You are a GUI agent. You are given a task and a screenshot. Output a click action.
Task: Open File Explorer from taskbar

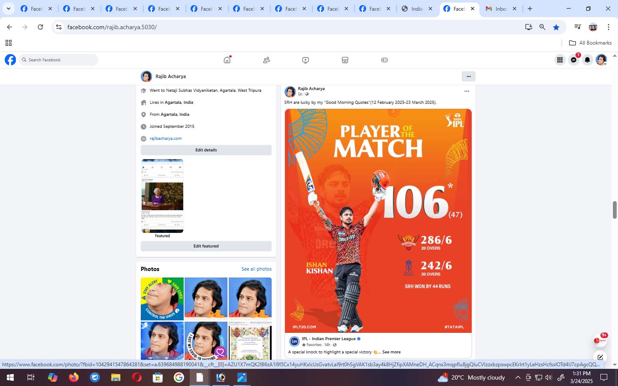pos(116,377)
